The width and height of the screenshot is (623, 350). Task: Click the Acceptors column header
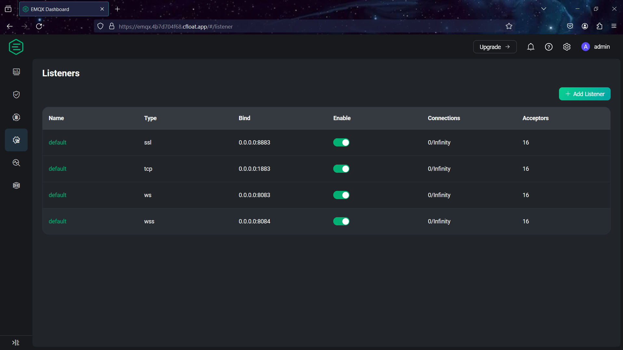pos(535,118)
